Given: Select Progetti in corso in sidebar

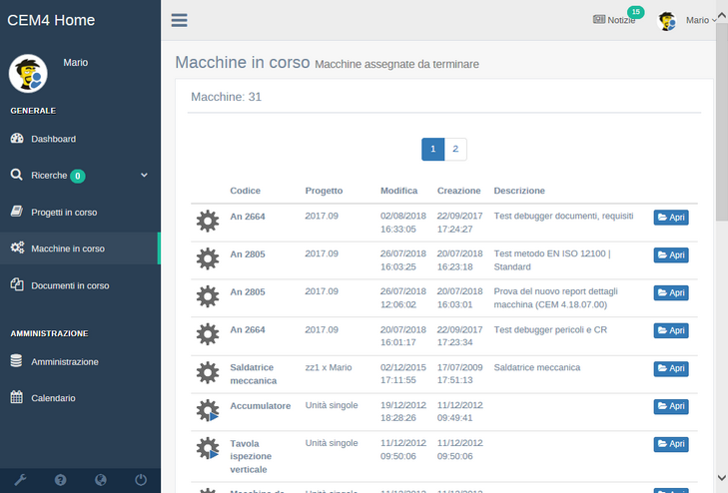Looking at the screenshot, I should pos(64,213).
